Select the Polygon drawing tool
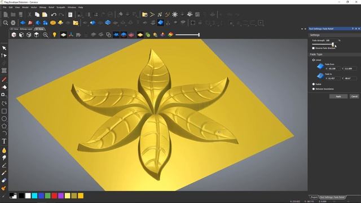 (x=4, y=126)
